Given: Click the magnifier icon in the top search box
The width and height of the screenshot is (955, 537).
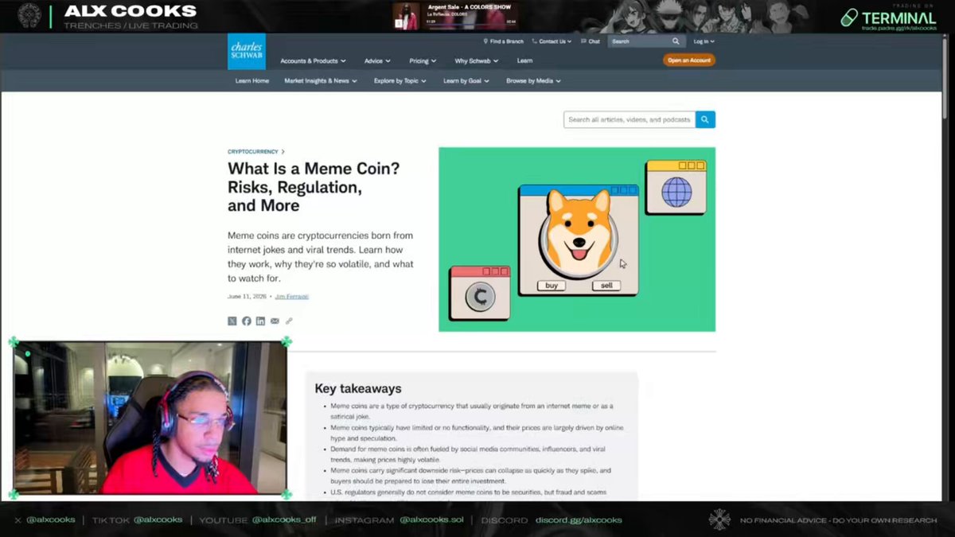Looking at the screenshot, I should click(676, 41).
